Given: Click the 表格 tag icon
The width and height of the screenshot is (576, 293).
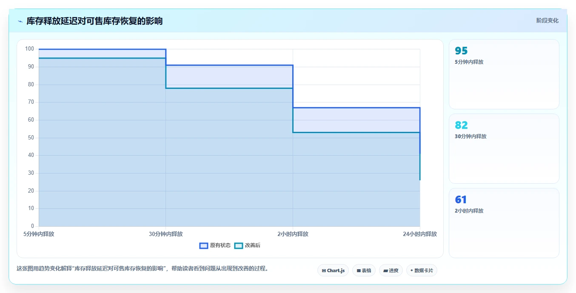Looking at the screenshot, I should pyautogui.click(x=359, y=270).
